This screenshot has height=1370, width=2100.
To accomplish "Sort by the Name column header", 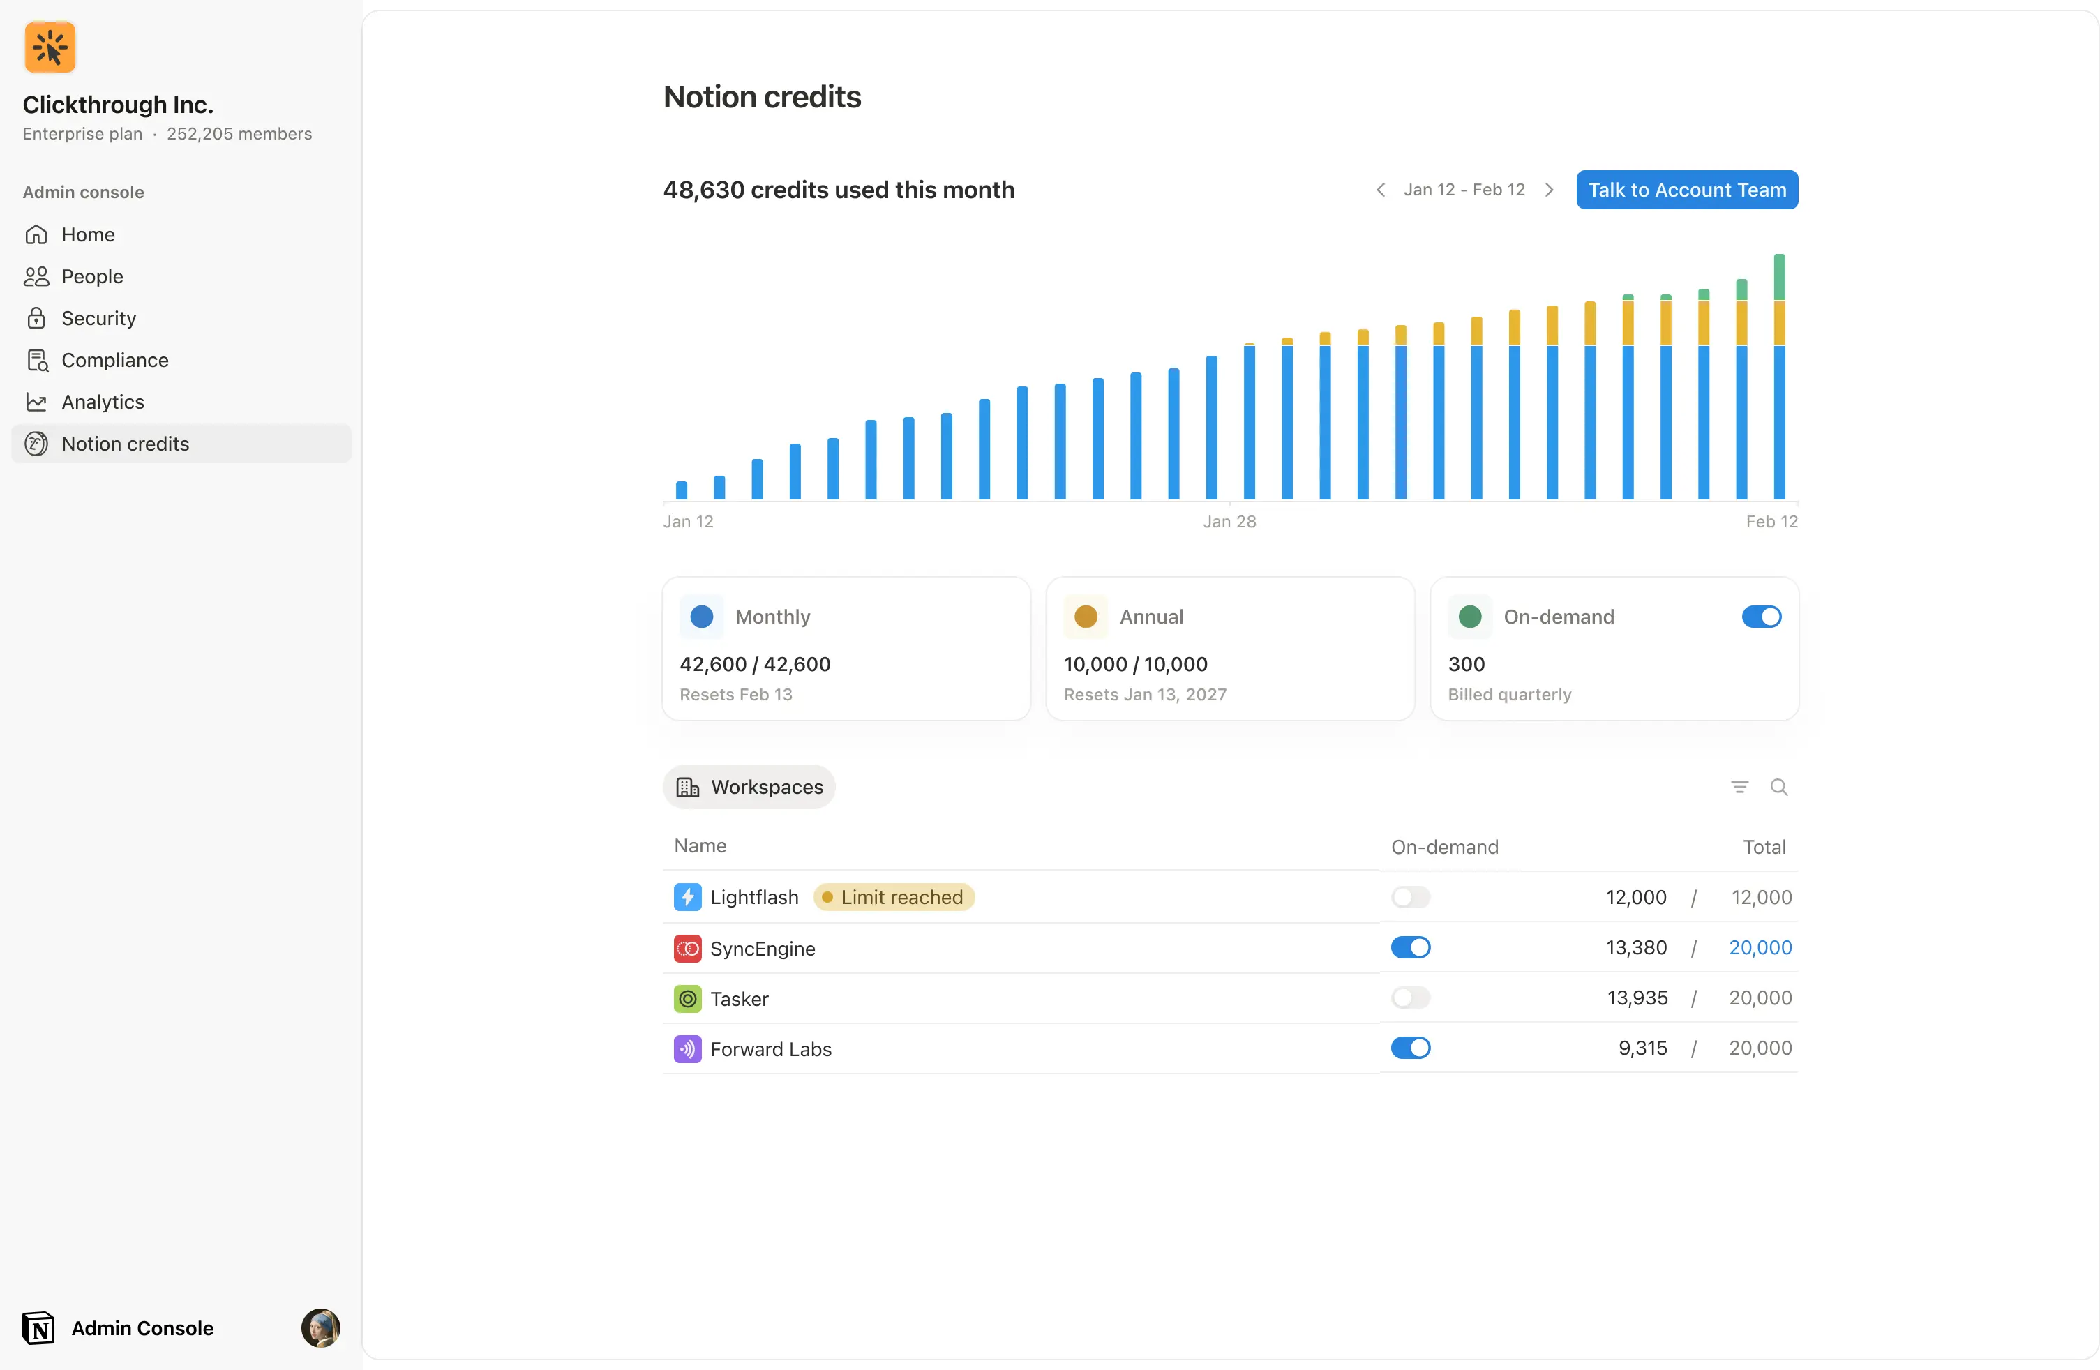I will click(x=700, y=845).
